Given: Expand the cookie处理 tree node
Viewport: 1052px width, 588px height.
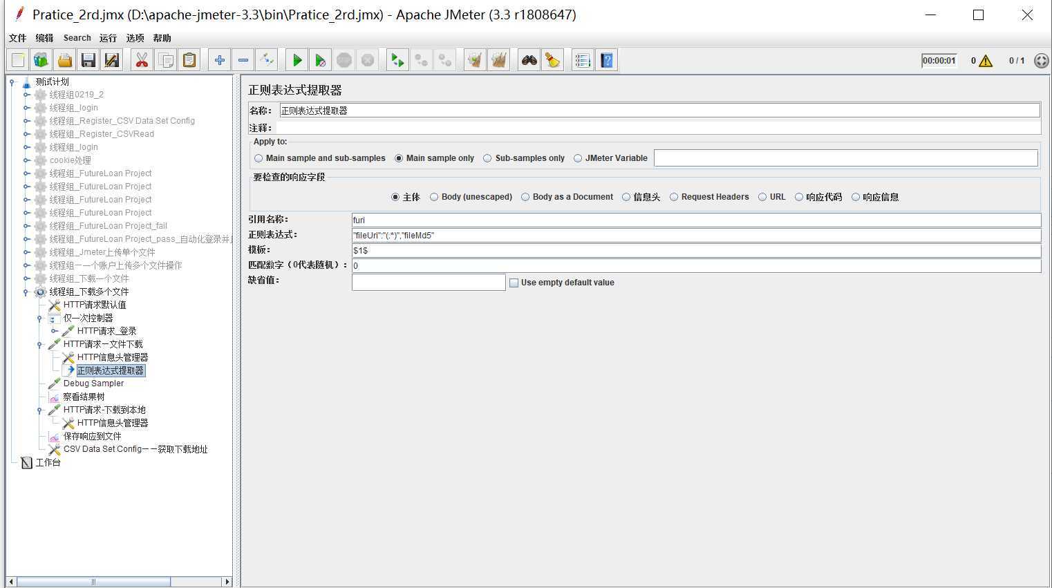Looking at the screenshot, I should point(26,160).
